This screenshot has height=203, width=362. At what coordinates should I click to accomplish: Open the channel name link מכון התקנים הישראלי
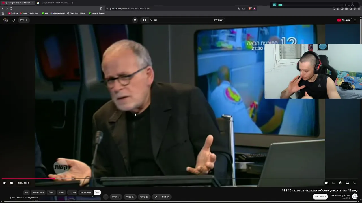pyautogui.click(x=341, y=195)
